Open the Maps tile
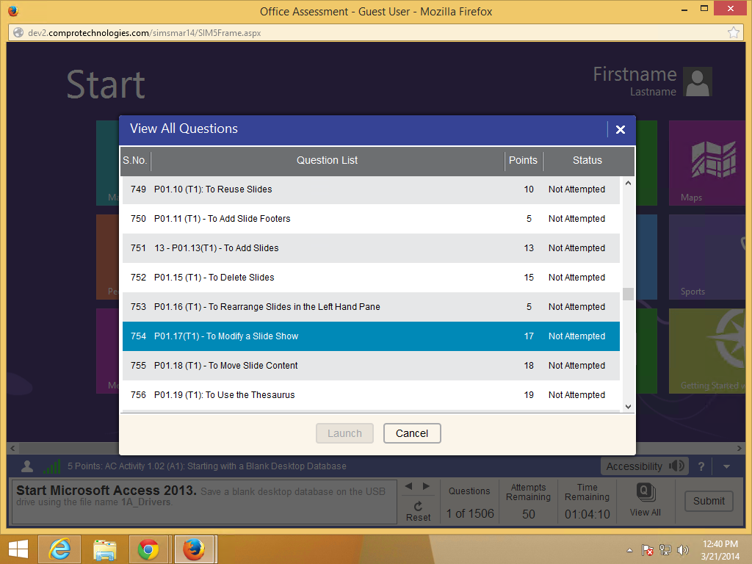 [x=707, y=162]
